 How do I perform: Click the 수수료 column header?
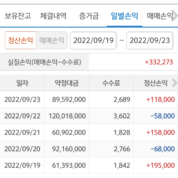pyautogui.click(x=111, y=83)
